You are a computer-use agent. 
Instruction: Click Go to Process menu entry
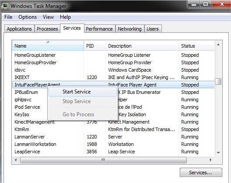83,114
